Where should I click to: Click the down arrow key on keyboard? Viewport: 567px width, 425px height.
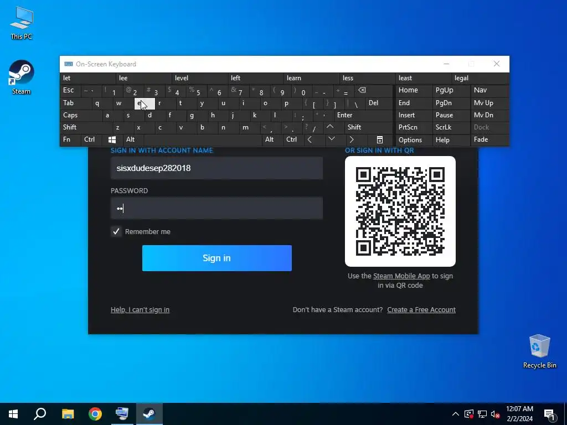coord(331,139)
